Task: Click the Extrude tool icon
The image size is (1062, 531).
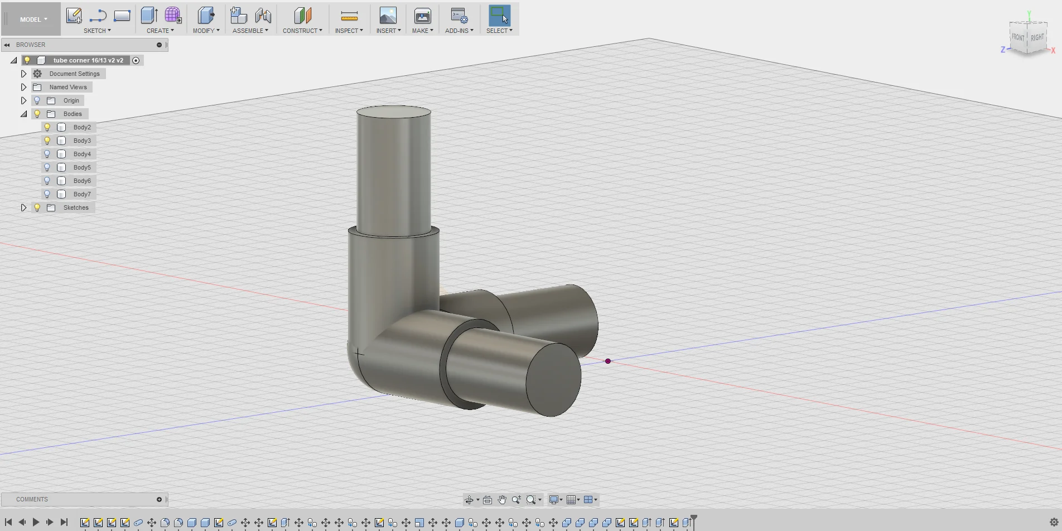Action: pos(149,16)
